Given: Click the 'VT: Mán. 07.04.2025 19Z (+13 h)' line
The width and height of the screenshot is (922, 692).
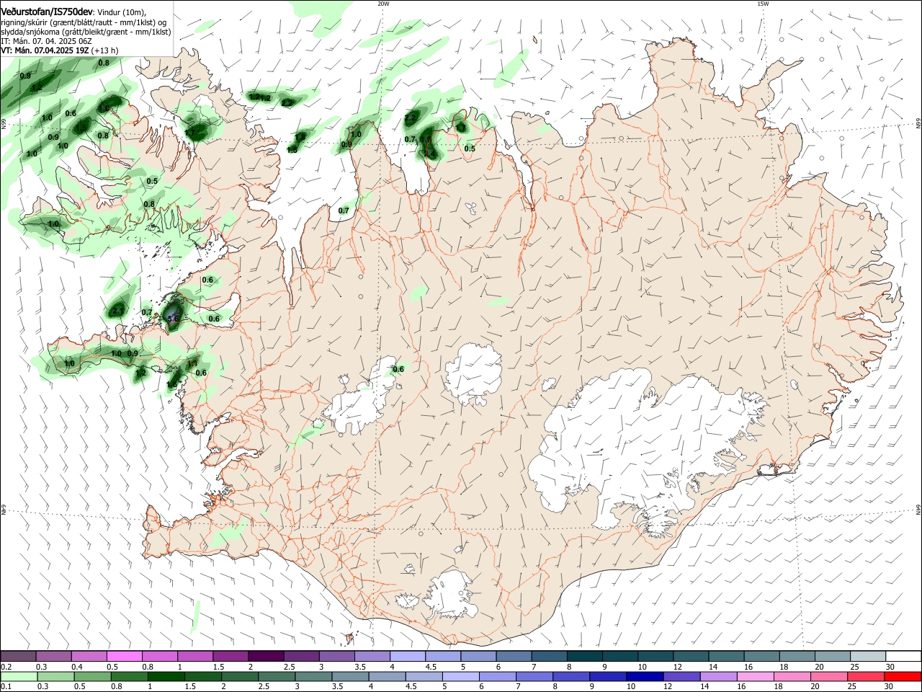Looking at the screenshot, I should tap(60, 50).
